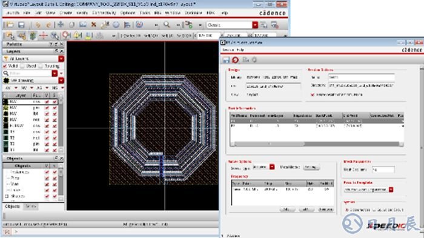Open the solver type dropdown under Solver Options
424x238 pixels.
(x=272, y=167)
